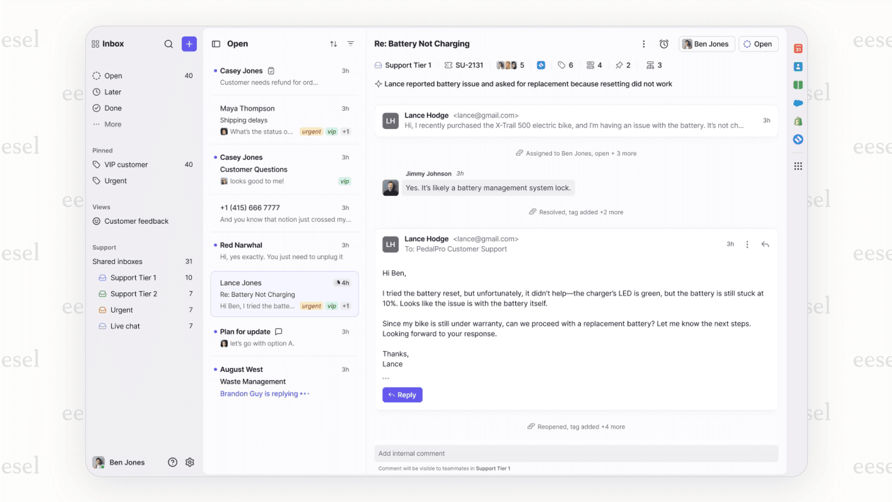Image resolution: width=892 pixels, height=502 pixels.
Task: Click the reply arrow icon on Lance's email
Action: [765, 244]
